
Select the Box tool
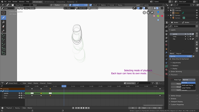(x=3, y=49)
